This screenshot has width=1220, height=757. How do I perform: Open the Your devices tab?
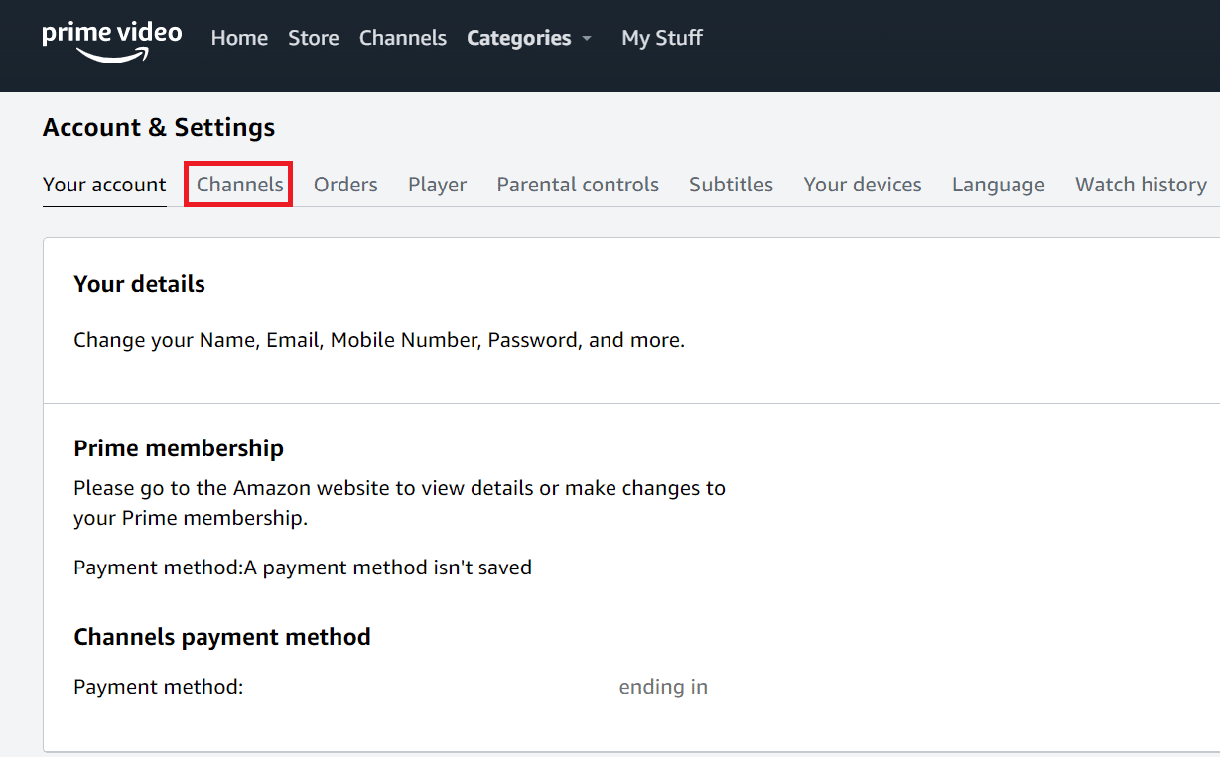[862, 184]
